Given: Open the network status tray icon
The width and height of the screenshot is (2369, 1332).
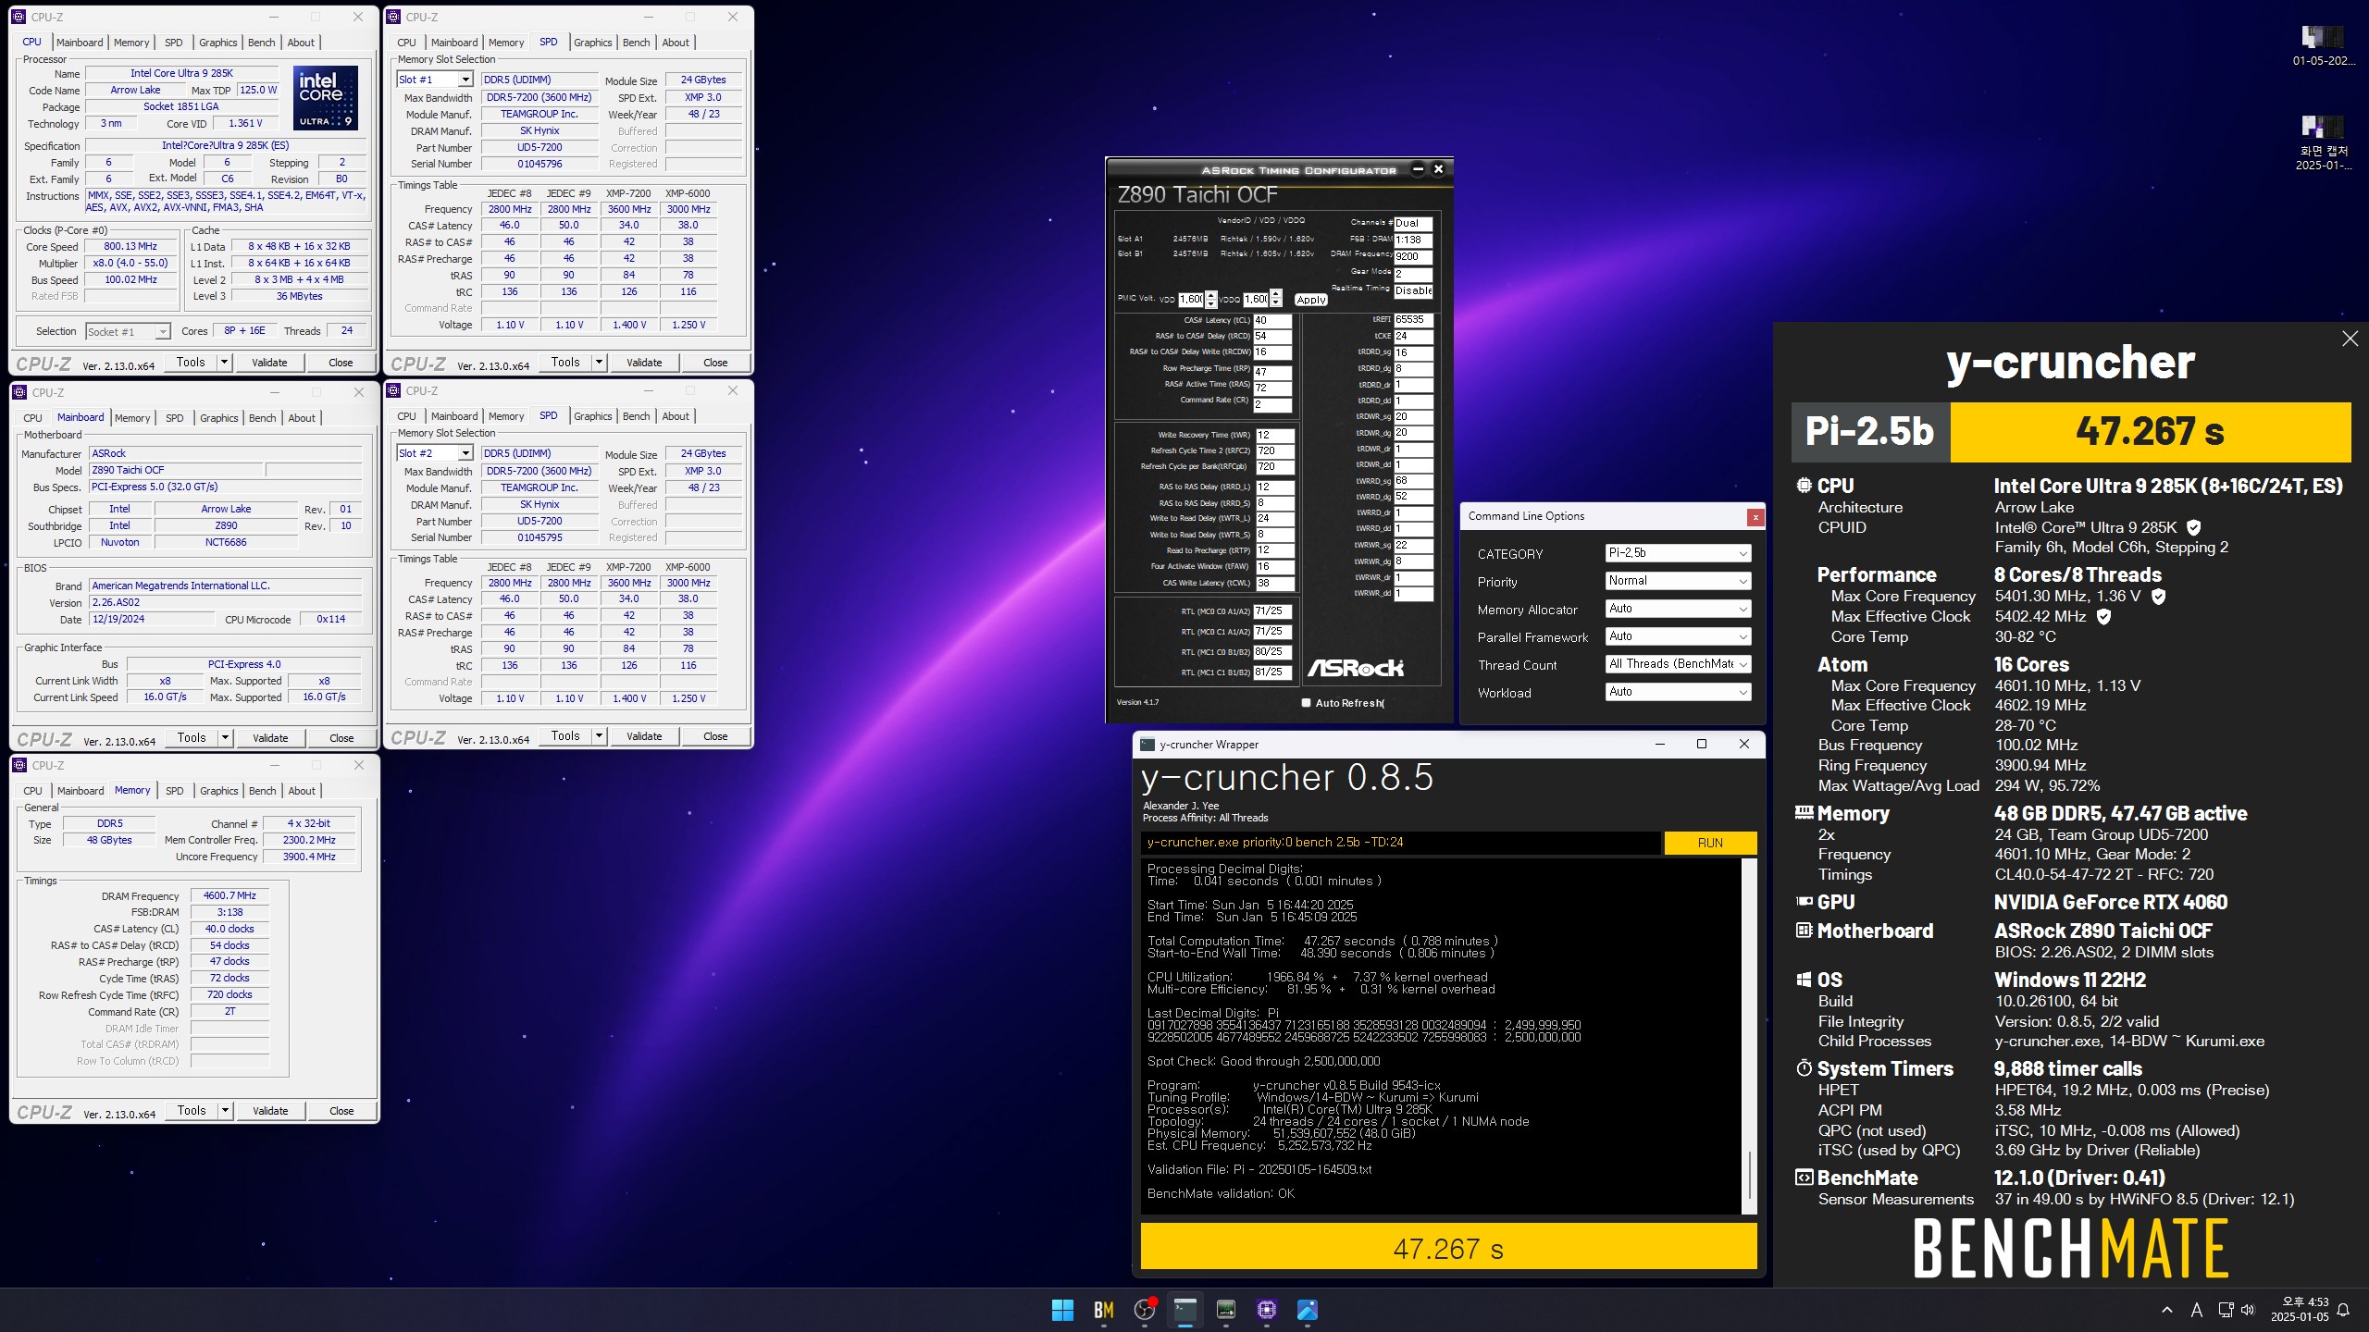Looking at the screenshot, I should [x=2226, y=1310].
